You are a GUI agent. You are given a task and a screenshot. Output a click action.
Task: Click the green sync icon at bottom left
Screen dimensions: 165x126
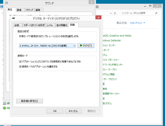click(x=4, y=108)
